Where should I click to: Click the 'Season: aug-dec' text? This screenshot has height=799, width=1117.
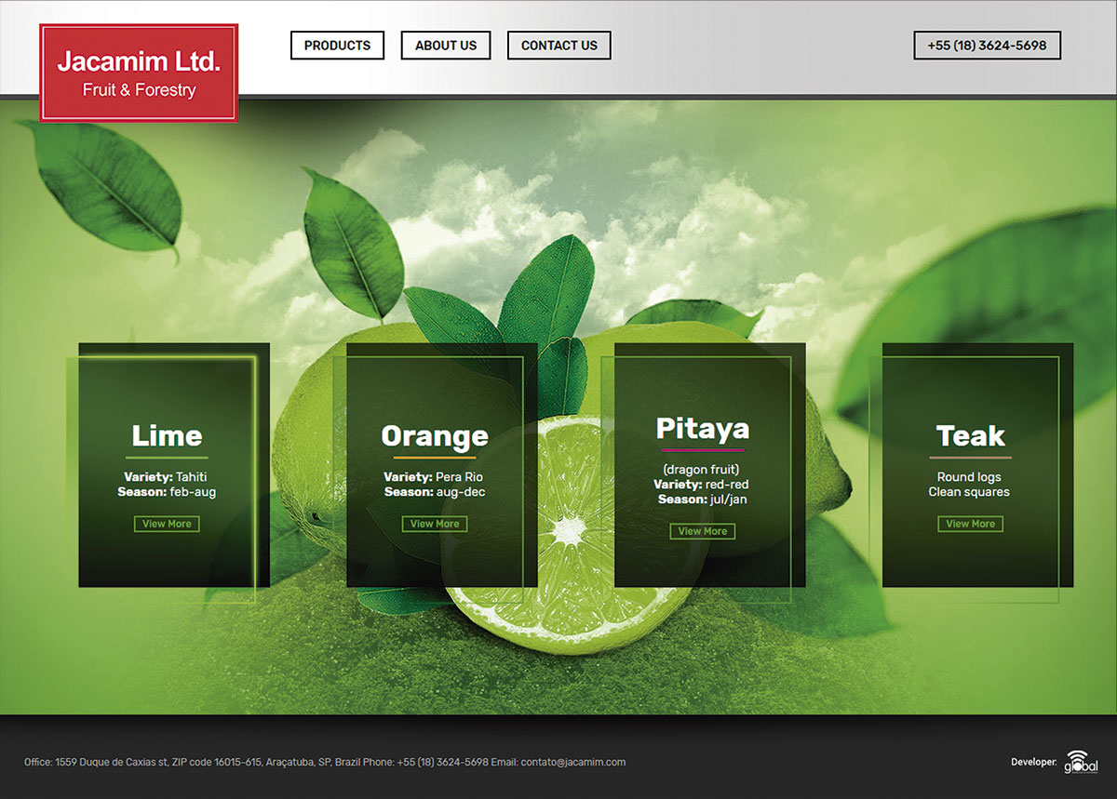click(435, 492)
